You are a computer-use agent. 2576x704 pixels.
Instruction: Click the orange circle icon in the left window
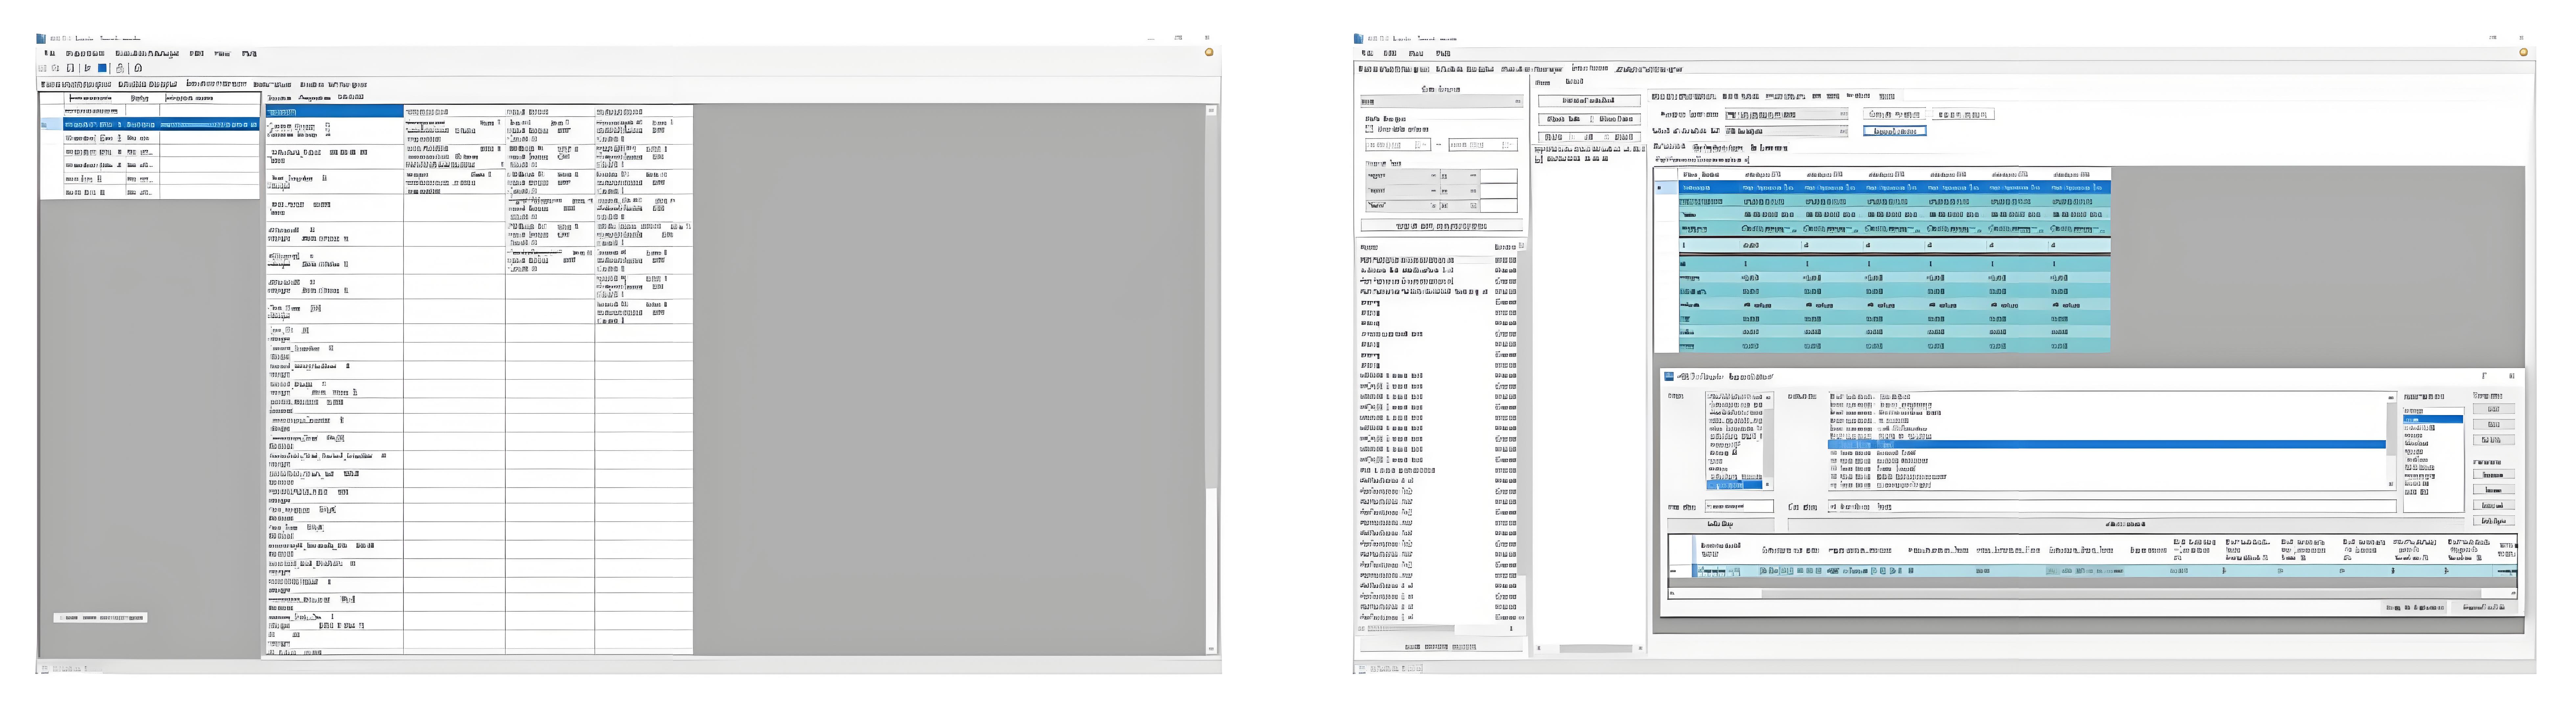coord(1209,52)
